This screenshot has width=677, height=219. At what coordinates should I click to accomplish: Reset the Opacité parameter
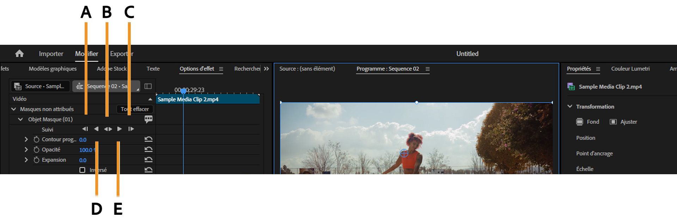click(148, 150)
